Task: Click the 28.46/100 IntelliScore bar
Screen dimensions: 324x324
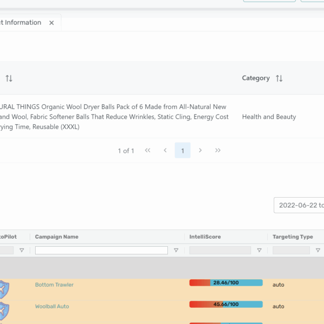Action: pos(226,282)
